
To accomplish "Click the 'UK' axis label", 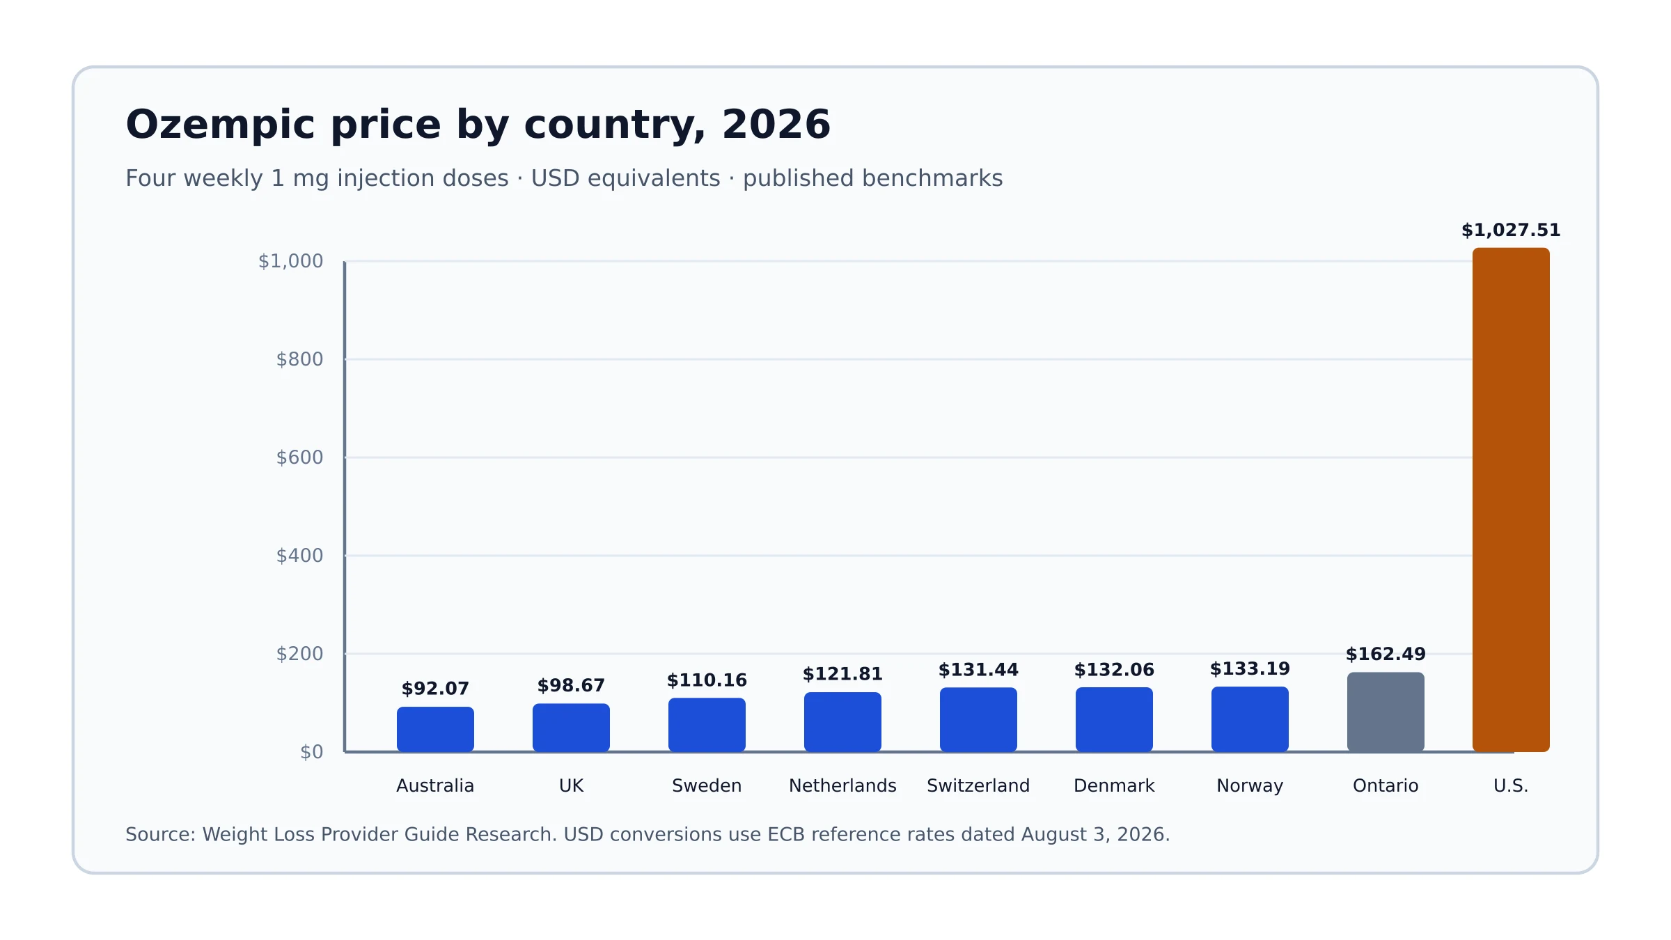I will click(x=571, y=786).
